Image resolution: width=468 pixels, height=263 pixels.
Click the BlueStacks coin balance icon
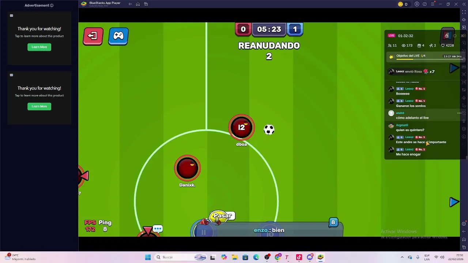400,4
